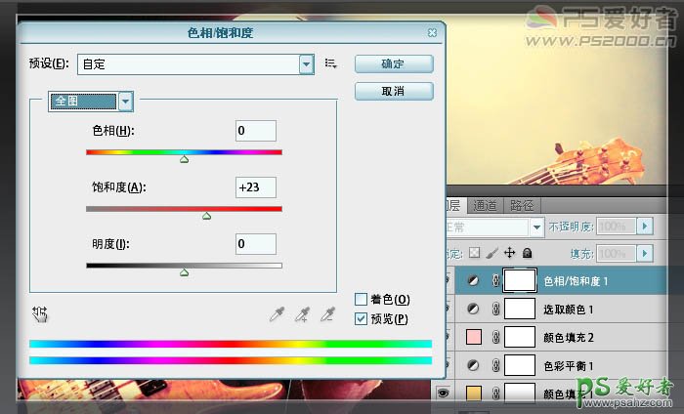Open the preset options menu icon

click(x=330, y=63)
